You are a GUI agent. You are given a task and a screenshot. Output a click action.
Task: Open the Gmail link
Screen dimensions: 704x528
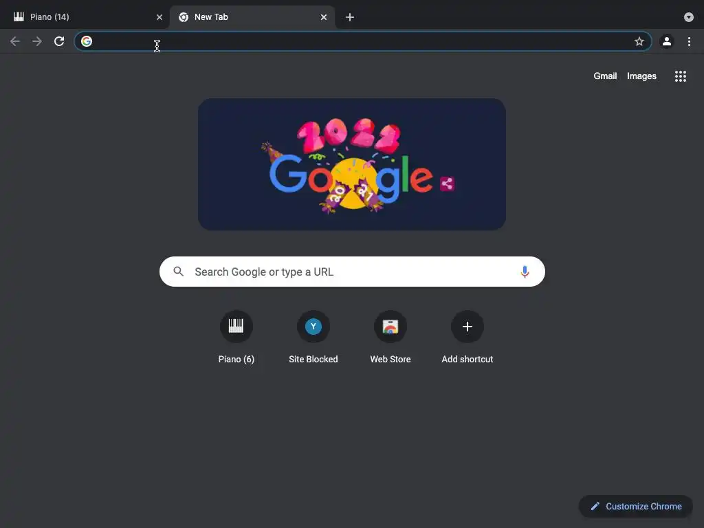(605, 76)
